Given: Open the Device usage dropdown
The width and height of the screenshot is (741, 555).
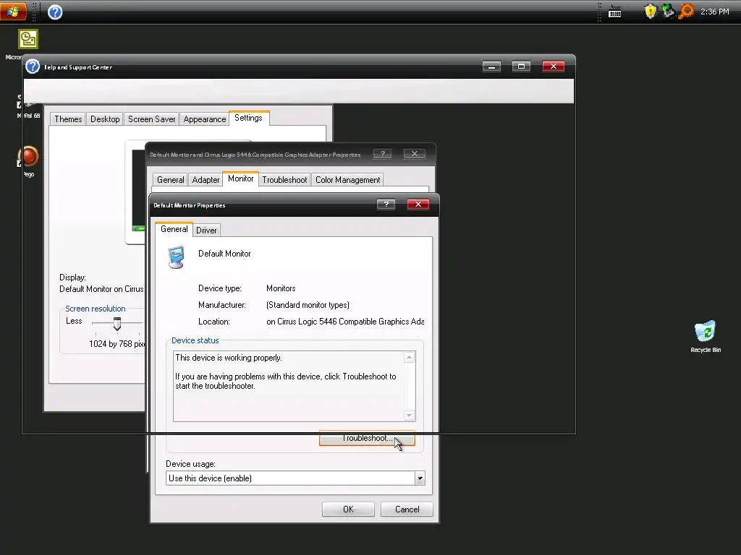Looking at the screenshot, I should click(x=295, y=478).
